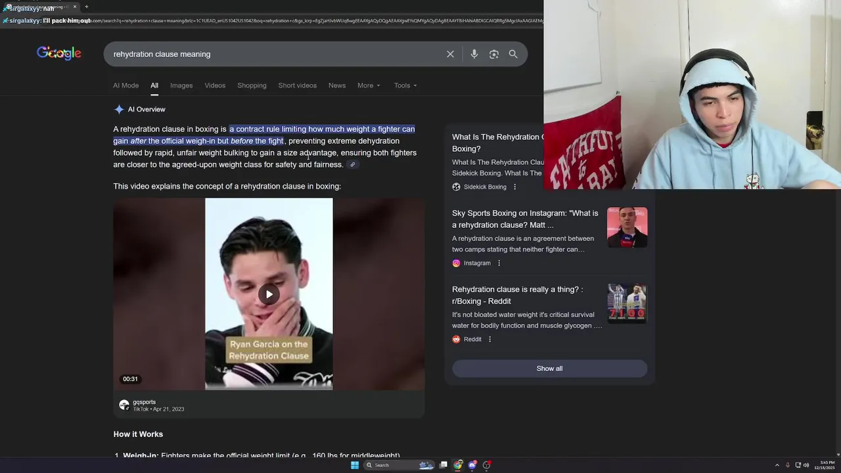Open options menu for the Reddit result
Viewport: 841px width, 473px height.
tap(489, 339)
